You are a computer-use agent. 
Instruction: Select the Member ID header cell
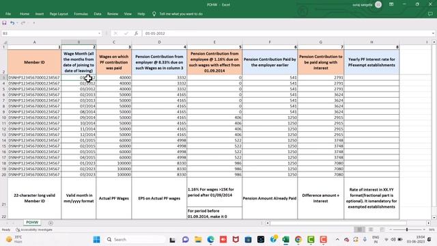[x=34, y=62]
